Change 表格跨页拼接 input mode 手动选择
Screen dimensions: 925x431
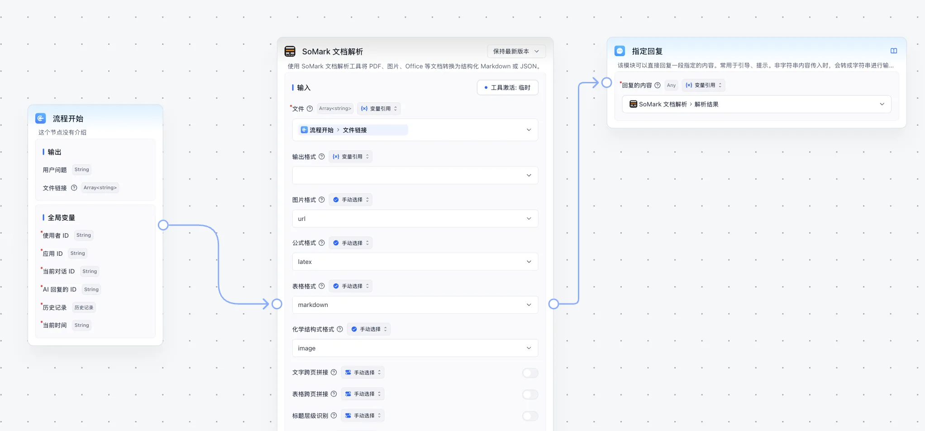point(363,394)
